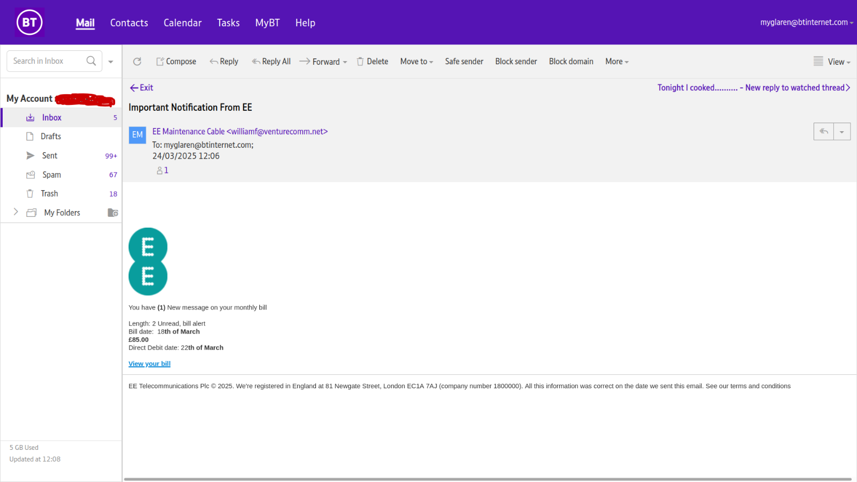This screenshot has width=857, height=482.
Task: Switch to the Mail tab
Action: 85,23
